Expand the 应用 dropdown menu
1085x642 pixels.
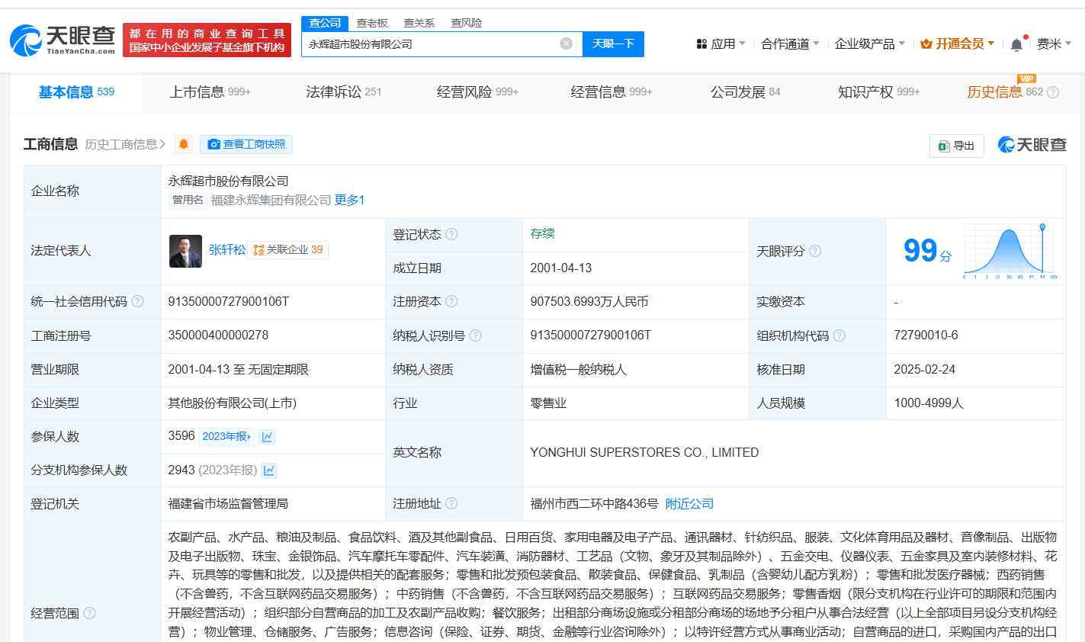pyautogui.click(x=721, y=44)
